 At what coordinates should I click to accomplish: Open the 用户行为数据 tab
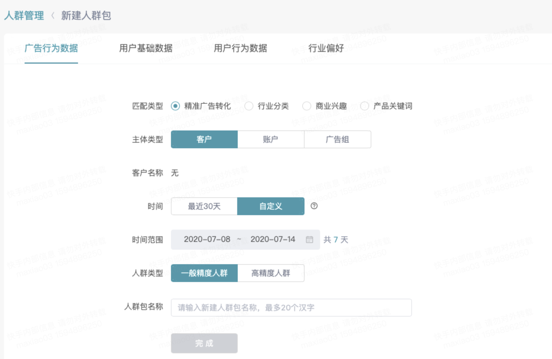pos(240,48)
